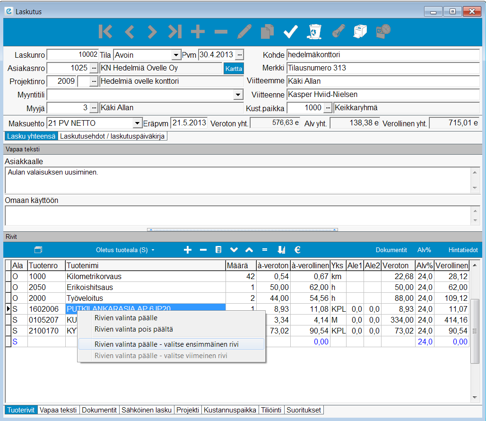Go to previous invoice record
Image resolution: width=486 pixels, height=421 pixels.
pyautogui.click(x=129, y=32)
